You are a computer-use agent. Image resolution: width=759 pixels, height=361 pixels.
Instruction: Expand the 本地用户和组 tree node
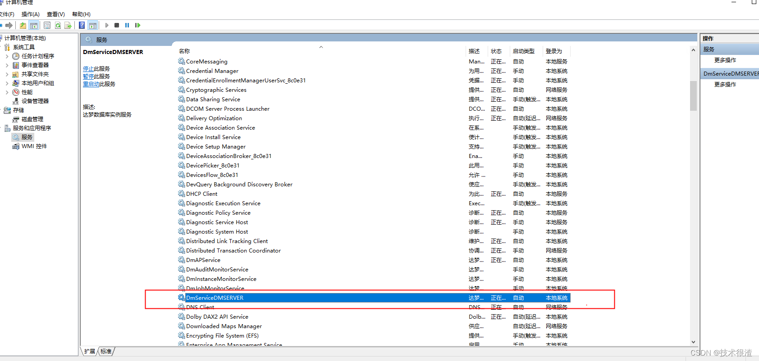[x=7, y=83]
